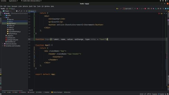Open the Run tool window button
The image size is (169, 95).
[x=9, y=92]
